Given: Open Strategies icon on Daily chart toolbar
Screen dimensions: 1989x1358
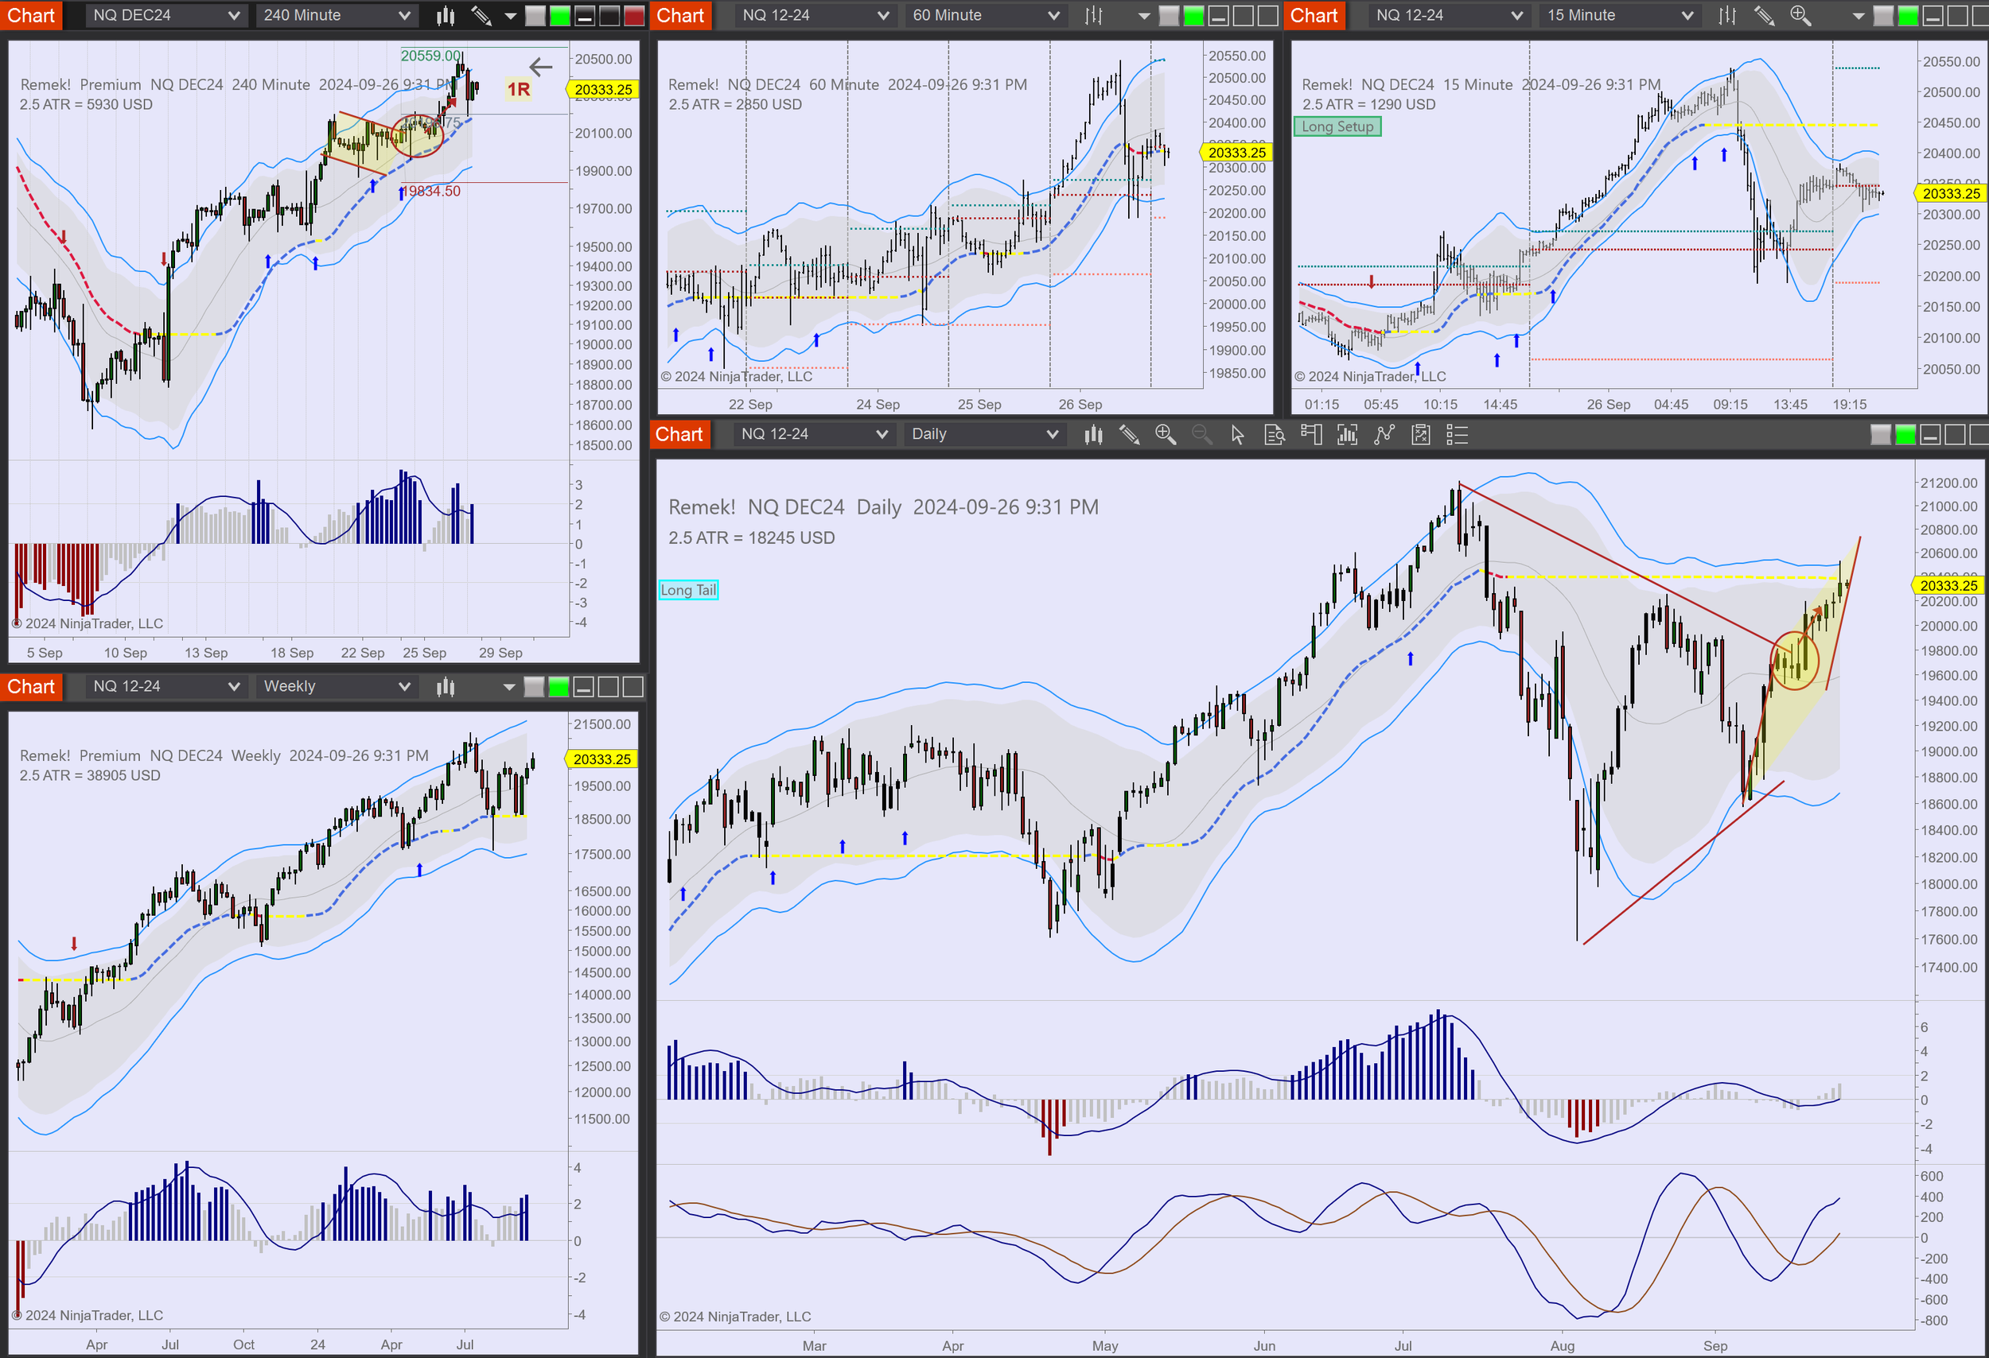Looking at the screenshot, I should coord(1421,434).
